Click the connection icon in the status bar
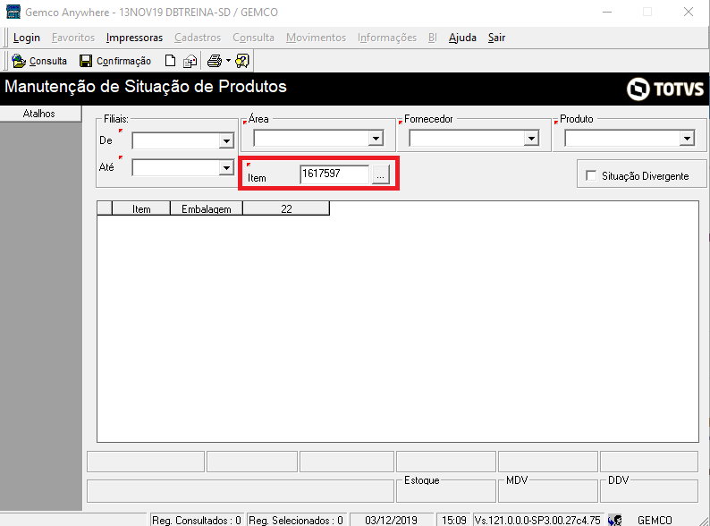Screen dimensions: 710x526 point(615,520)
